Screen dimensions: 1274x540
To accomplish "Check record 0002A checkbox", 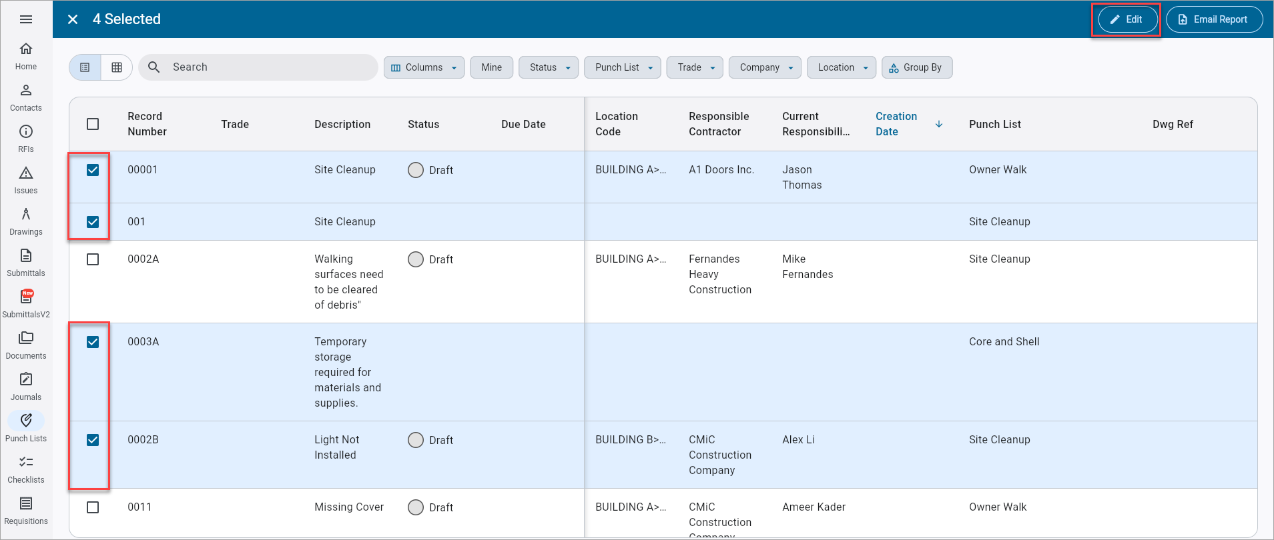I will (x=93, y=259).
